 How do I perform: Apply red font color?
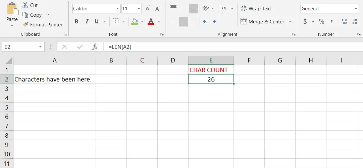pos(151,21)
